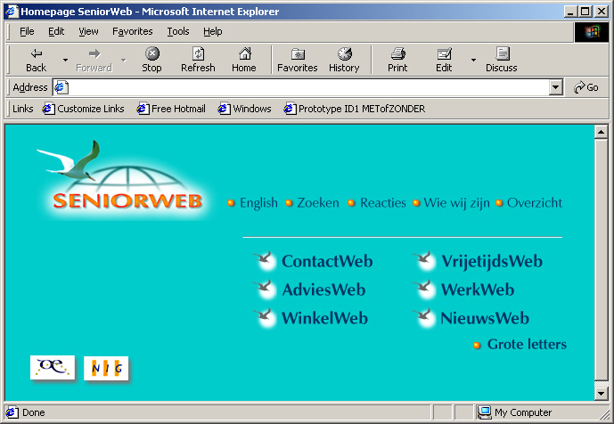Image resolution: width=614 pixels, height=424 pixels.
Task: Open the WinkelWeb section
Action: [x=324, y=318]
